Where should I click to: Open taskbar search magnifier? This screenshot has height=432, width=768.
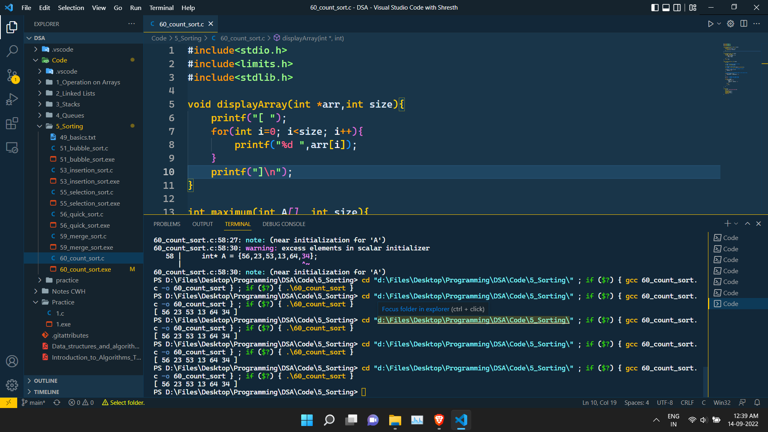[x=329, y=420]
